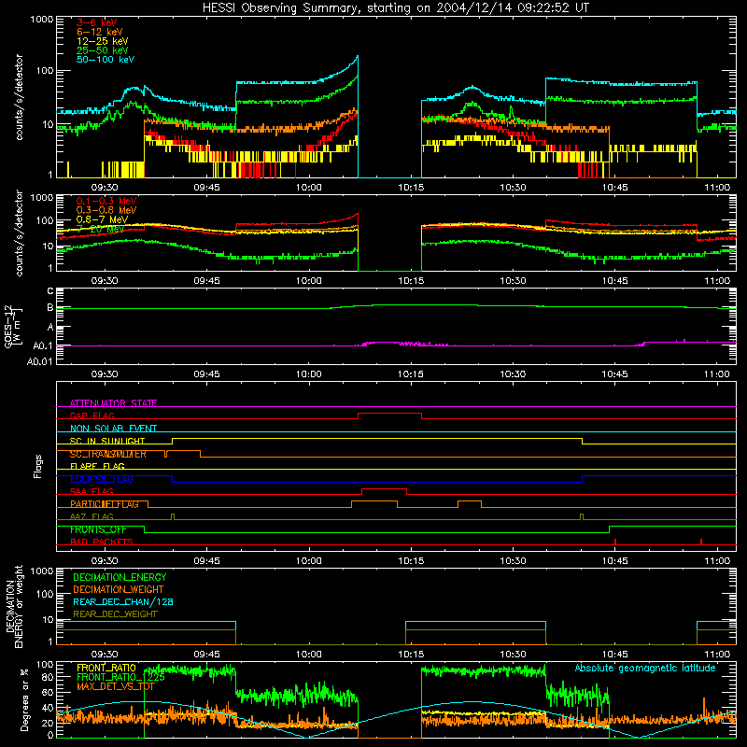Click the Absolute geomagnetic latitude label
The height and width of the screenshot is (747, 747).
tap(645, 668)
